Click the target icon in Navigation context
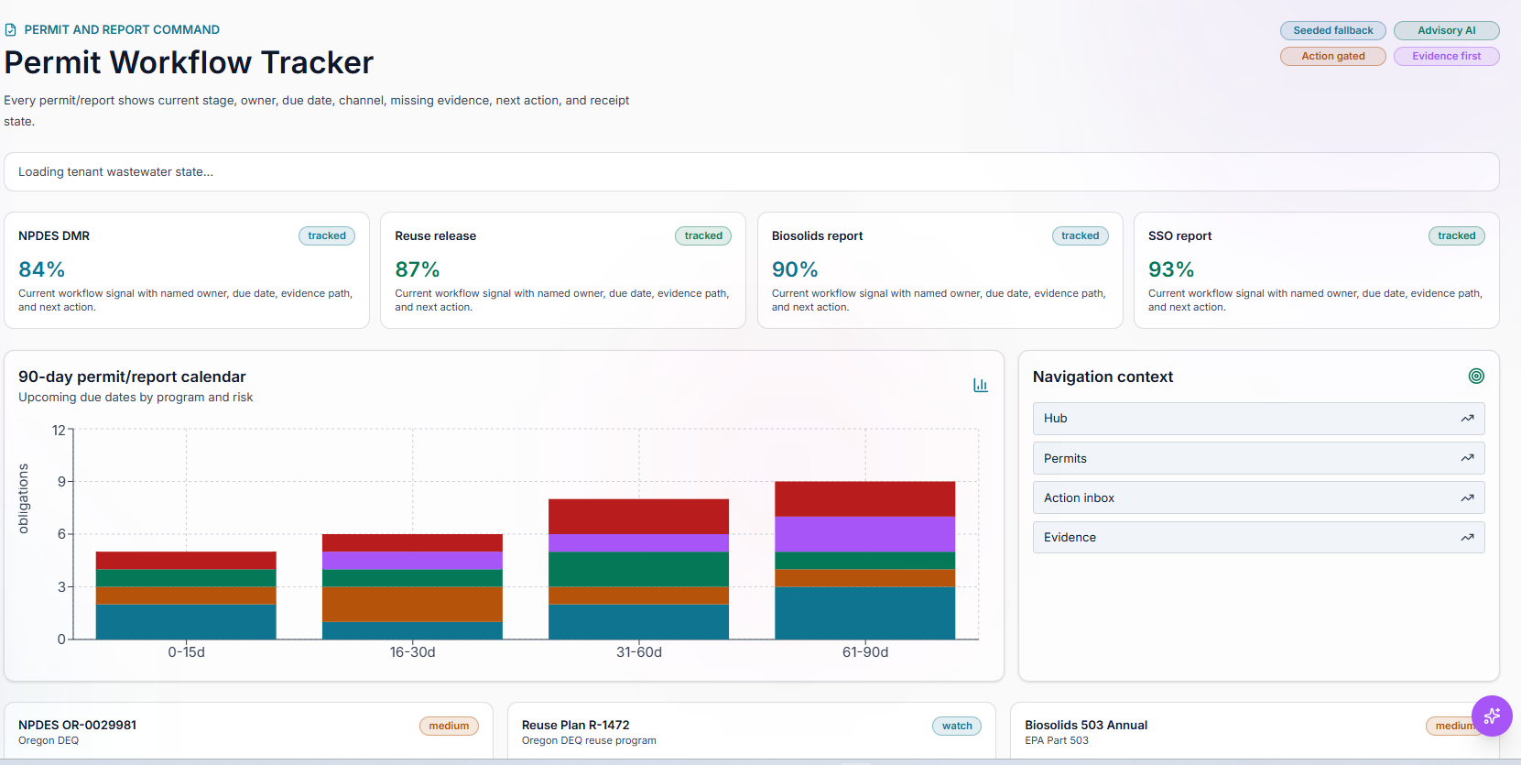This screenshot has width=1521, height=765. pos(1476,376)
